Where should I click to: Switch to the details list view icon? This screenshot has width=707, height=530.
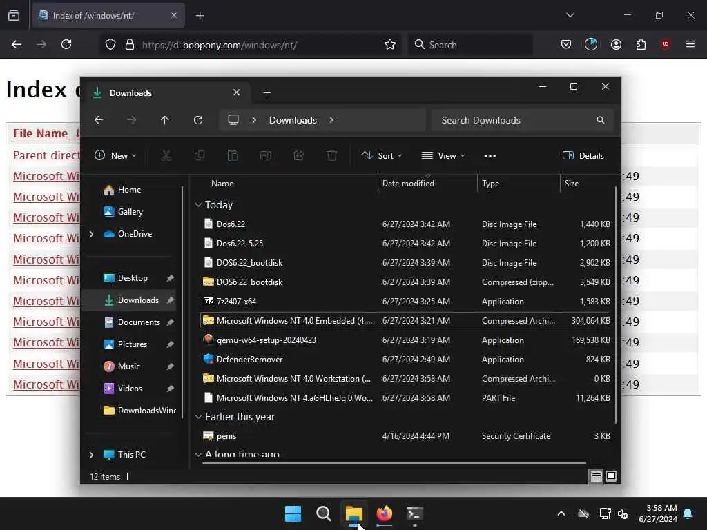click(x=596, y=476)
